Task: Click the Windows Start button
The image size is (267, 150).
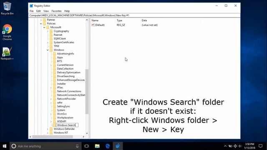Action: coord(5,146)
